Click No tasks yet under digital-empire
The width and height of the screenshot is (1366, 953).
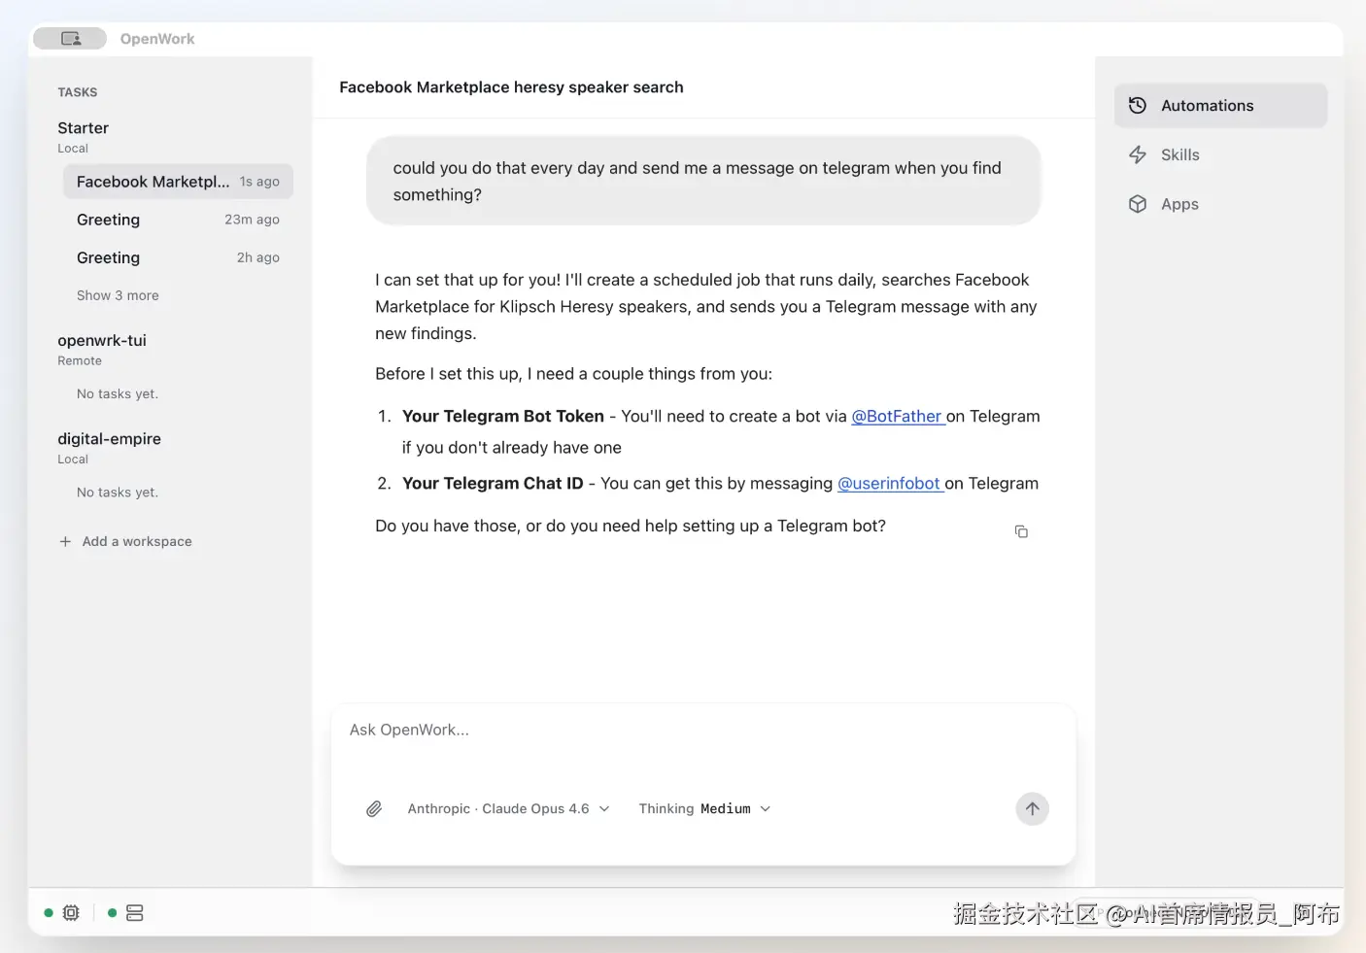[x=118, y=493]
